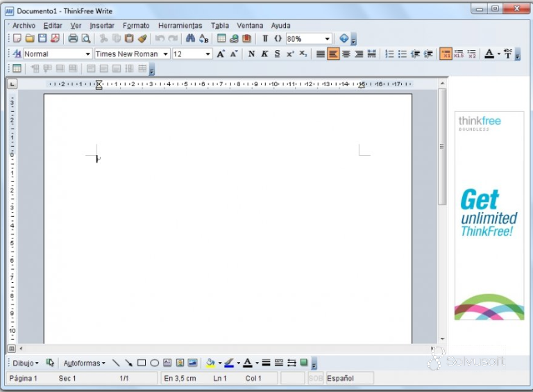
Task: Toggle align left button
Action: point(333,54)
